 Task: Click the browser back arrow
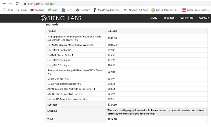(x=4, y=4)
